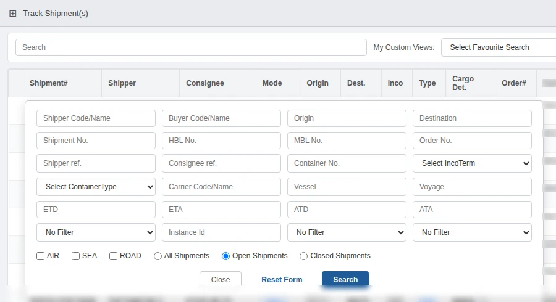Focus the Order No. field
The height and width of the screenshot is (302, 556).
coord(472,141)
